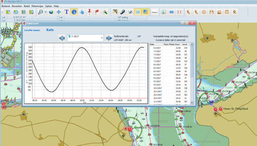Expand the zoom tool dropdown arrow
This screenshot has width=257, height=146.
46,12
